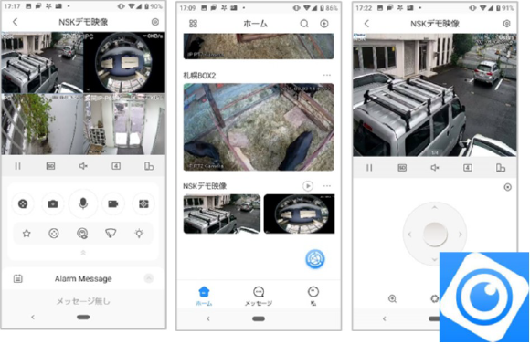Go back from right phone's NSKデモ映像 screen
Screen dimensions: 530x344
366,24
